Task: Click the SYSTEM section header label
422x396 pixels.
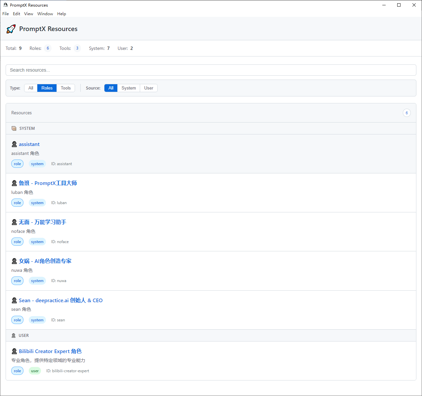Action: click(x=27, y=128)
